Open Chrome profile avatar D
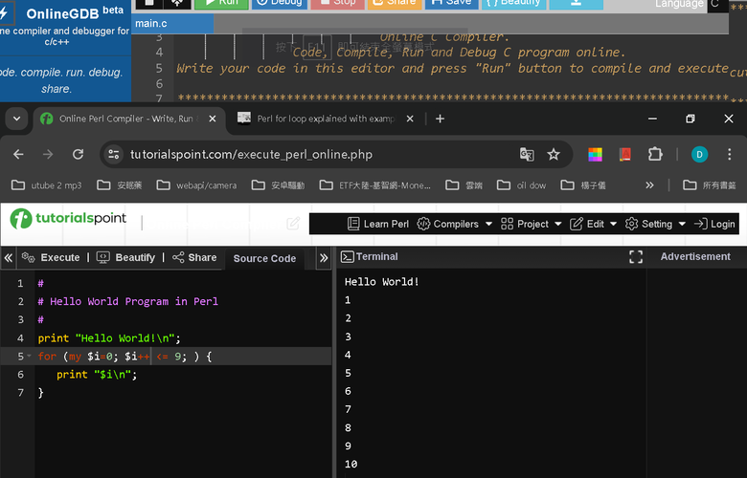Viewport: 747px width, 478px height. [x=699, y=155]
